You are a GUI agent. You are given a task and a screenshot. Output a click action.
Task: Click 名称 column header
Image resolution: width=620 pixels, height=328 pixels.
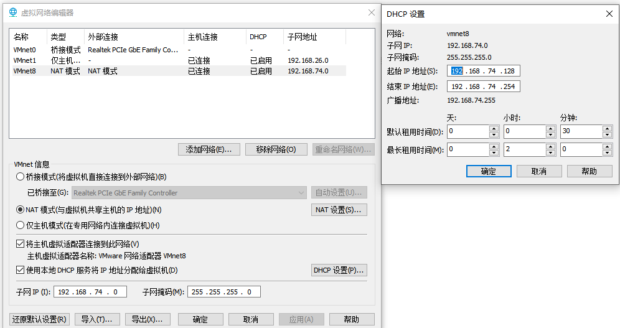point(29,37)
